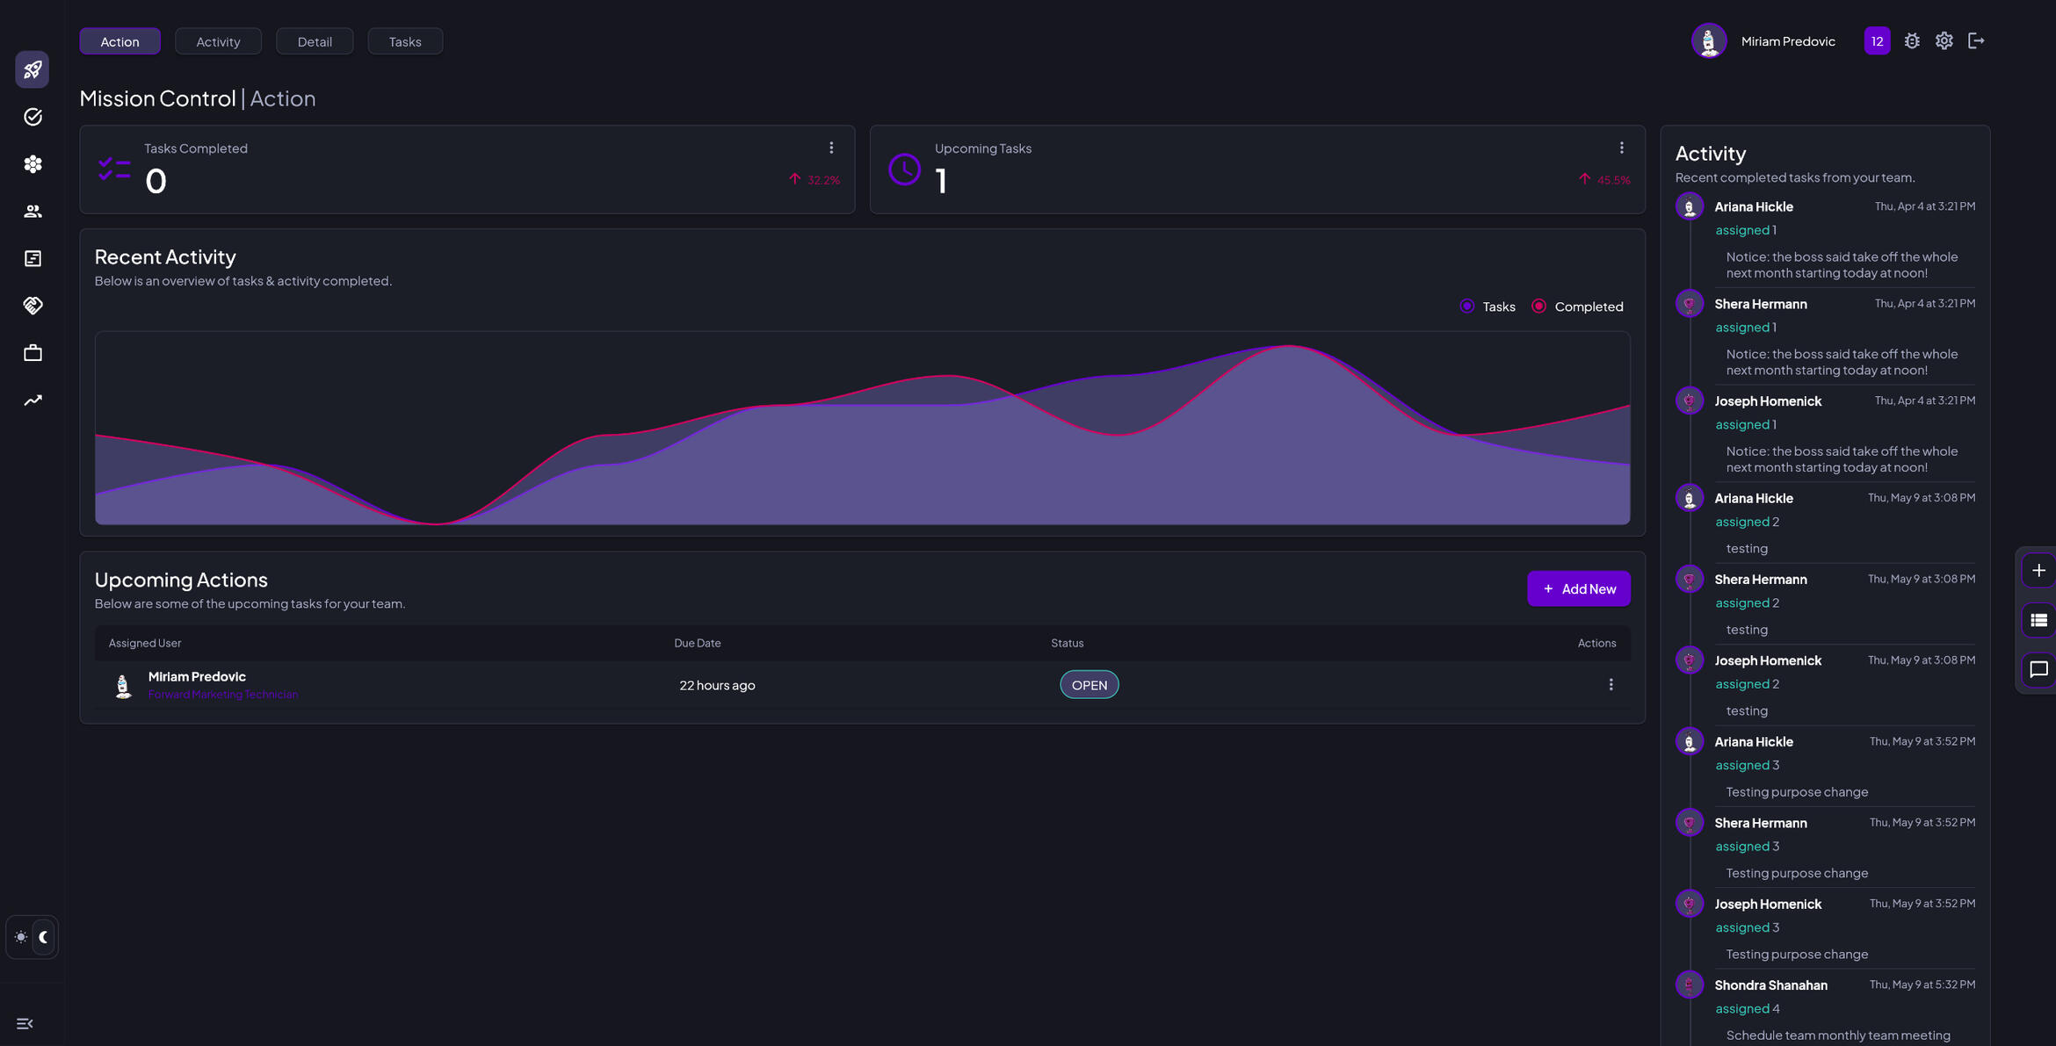The image size is (2056, 1046).
Task: Collapse the sidebar menu at bottom left
Action: coord(25,1024)
